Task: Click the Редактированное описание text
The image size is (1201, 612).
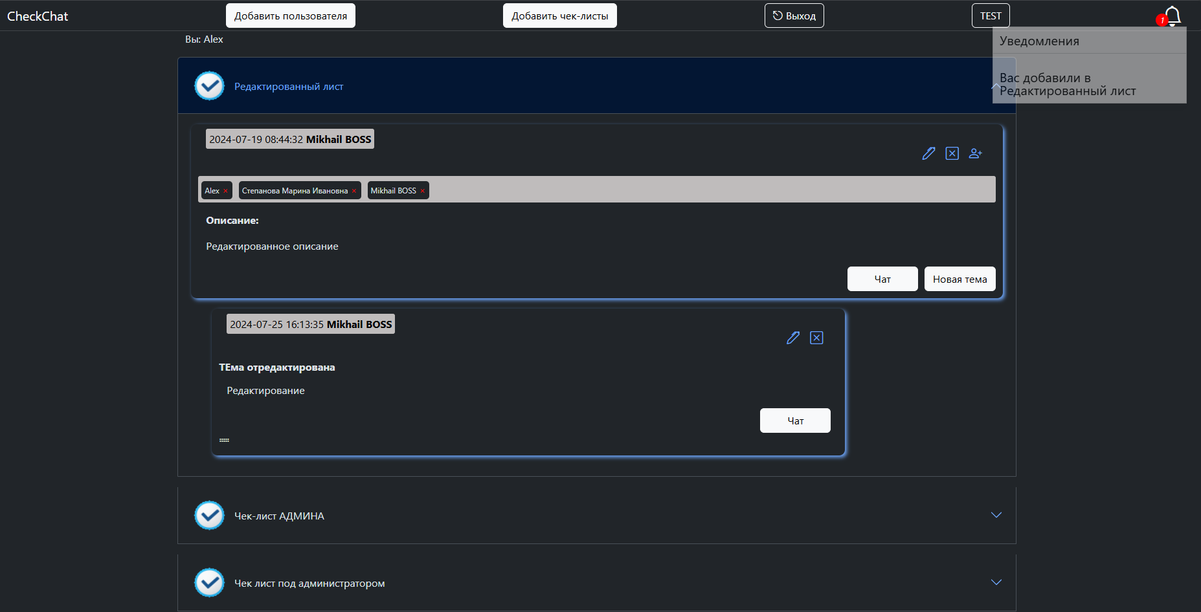Action: [272, 246]
